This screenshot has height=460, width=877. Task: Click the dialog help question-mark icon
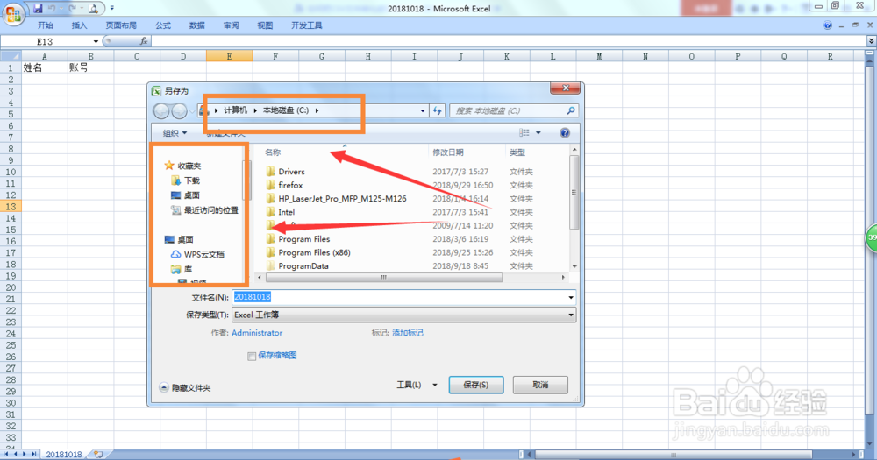565,132
